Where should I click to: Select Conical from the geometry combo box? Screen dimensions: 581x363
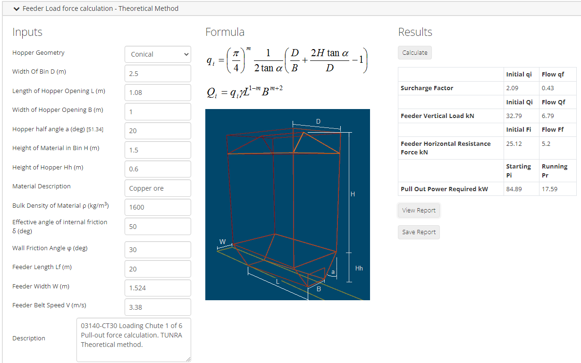(x=158, y=54)
